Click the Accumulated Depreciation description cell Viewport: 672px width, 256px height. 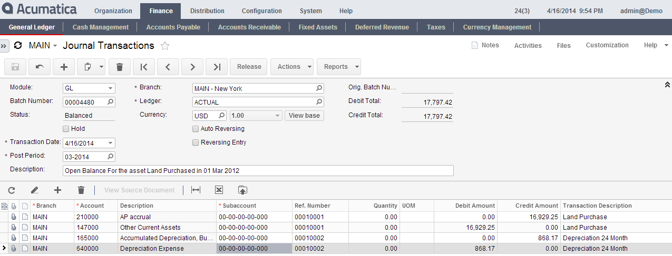click(x=167, y=238)
